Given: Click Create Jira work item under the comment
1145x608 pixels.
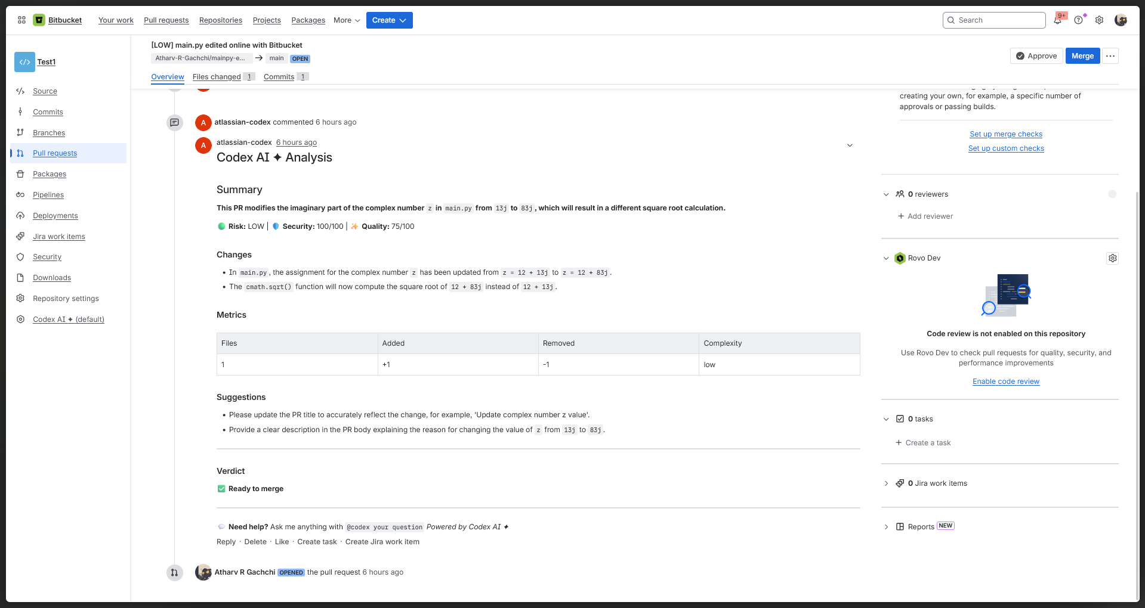Looking at the screenshot, I should 382,542.
